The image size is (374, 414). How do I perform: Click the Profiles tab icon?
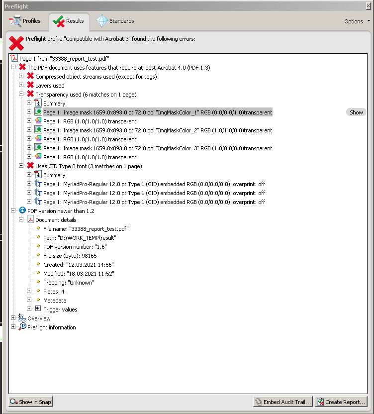pos(15,21)
